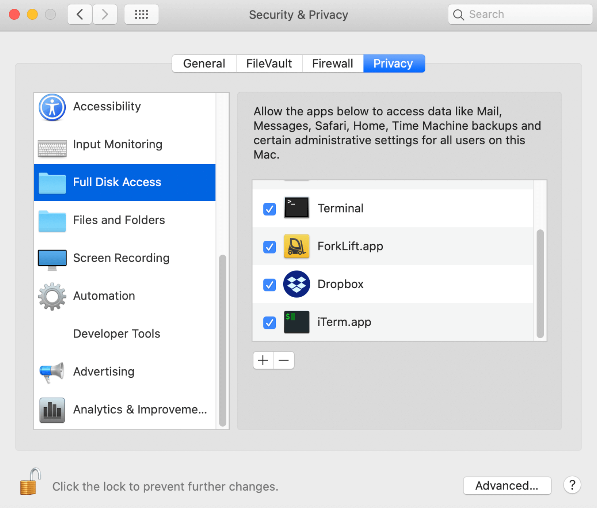Image resolution: width=597 pixels, height=508 pixels.
Task: Open Full Disk Access folder icon
Action: (52, 183)
